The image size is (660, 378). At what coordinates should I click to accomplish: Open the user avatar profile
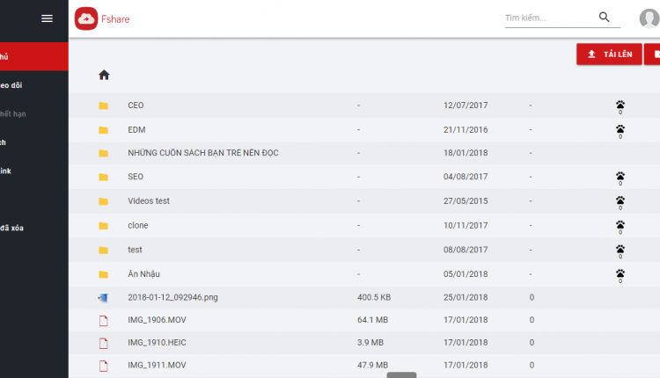click(649, 18)
